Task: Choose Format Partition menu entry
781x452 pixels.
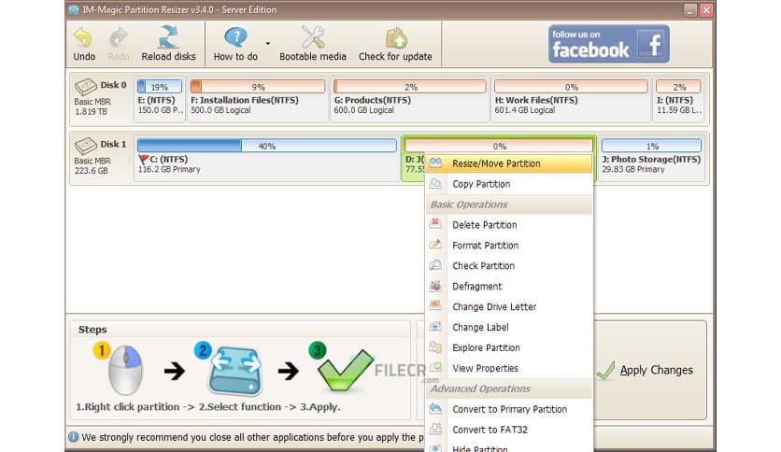Action: [x=509, y=246]
